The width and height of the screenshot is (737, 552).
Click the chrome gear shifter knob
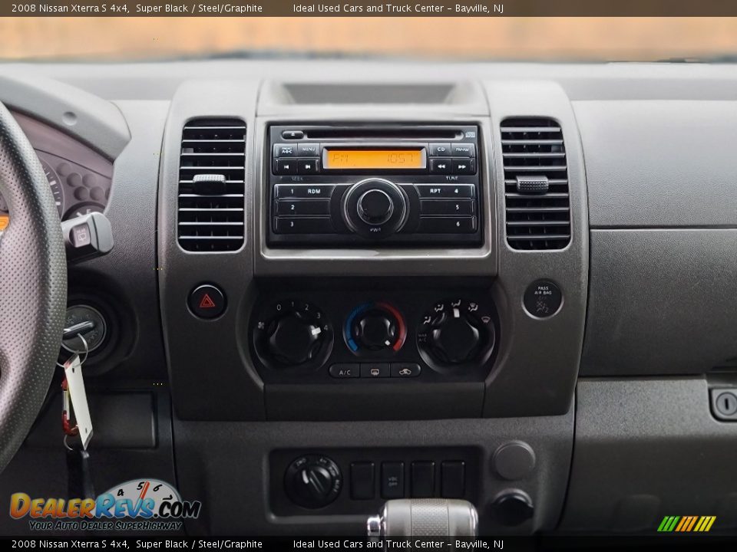click(x=423, y=519)
